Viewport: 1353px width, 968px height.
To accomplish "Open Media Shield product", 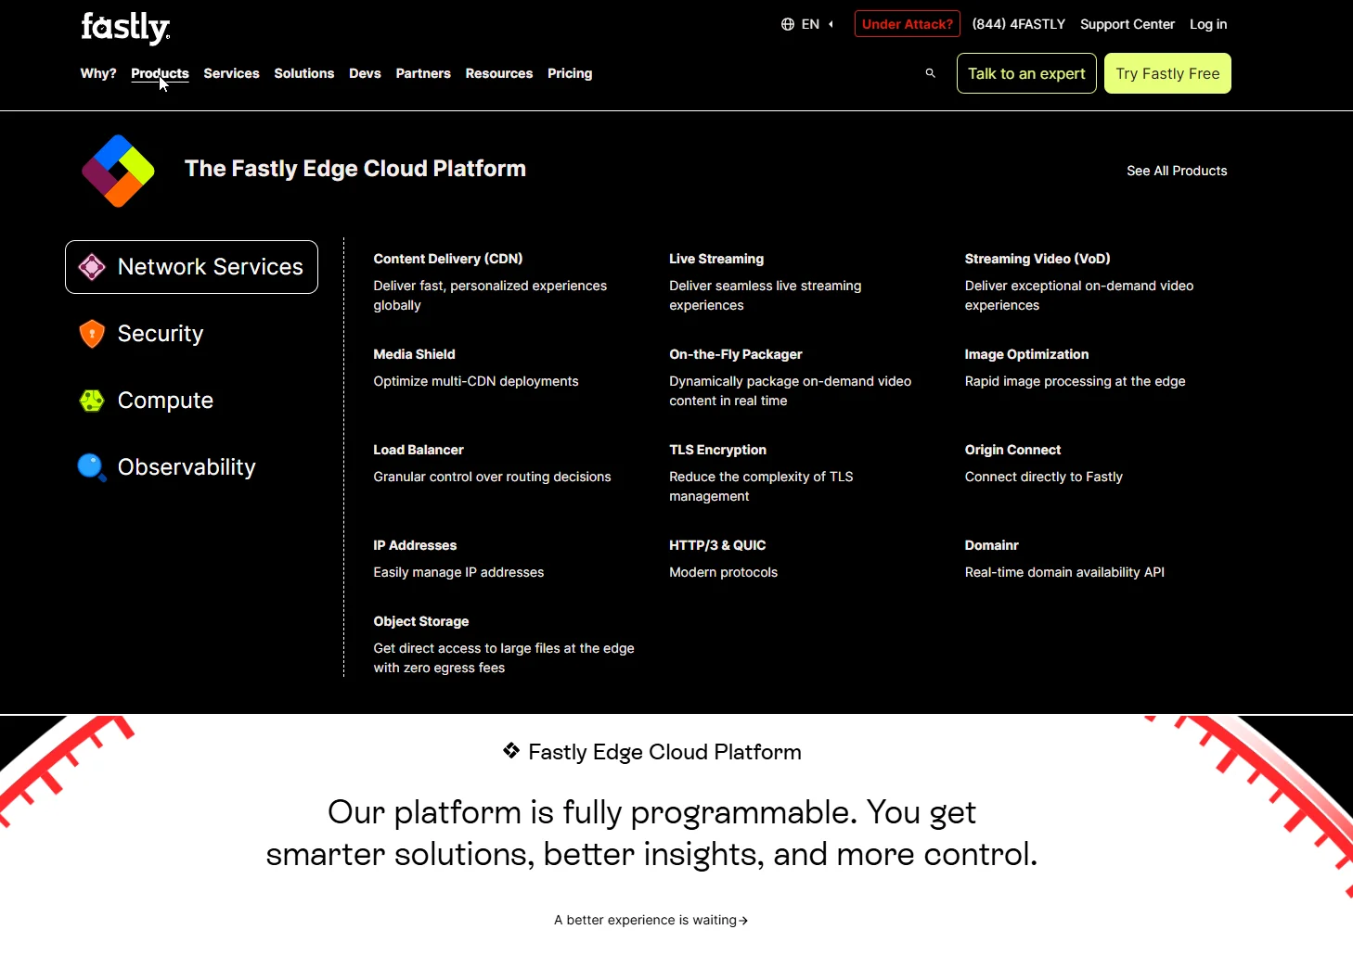I will (x=414, y=354).
